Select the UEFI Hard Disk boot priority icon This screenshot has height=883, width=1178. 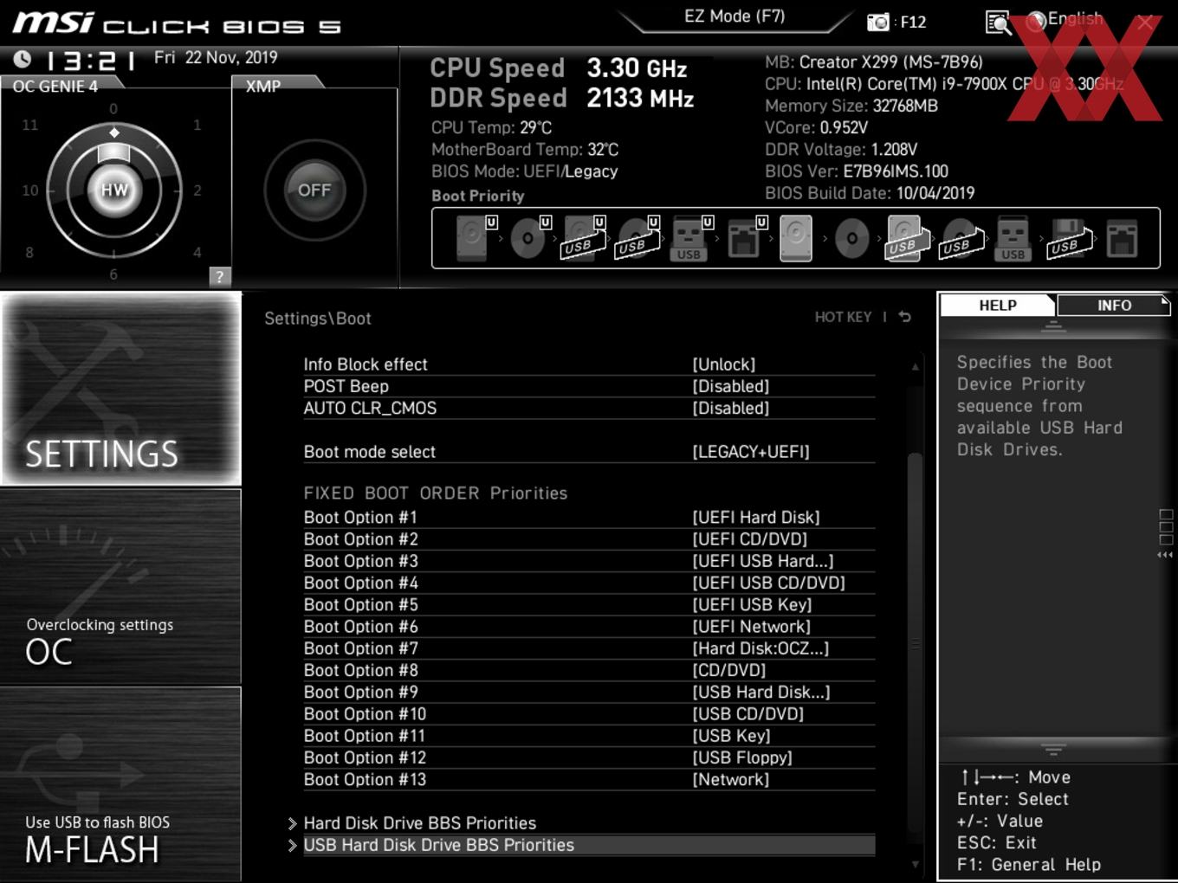click(476, 238)
